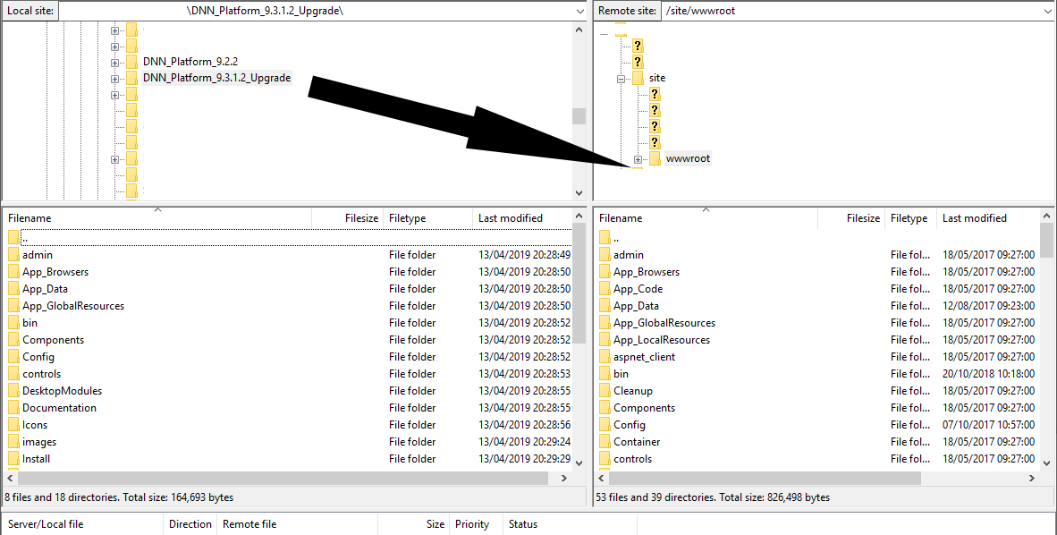Click the local controls folder icon
Image resolution: width=1057 pixels, height=535 pixels.
(x=13, y=374)
